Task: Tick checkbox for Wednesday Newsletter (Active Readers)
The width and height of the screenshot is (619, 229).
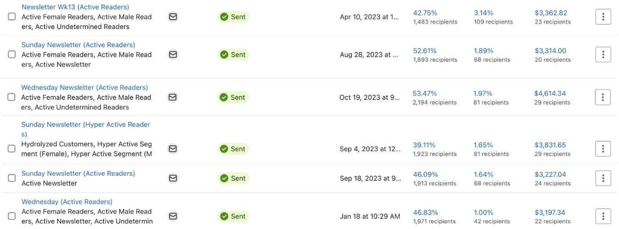Action: click(x=11, y=97)
